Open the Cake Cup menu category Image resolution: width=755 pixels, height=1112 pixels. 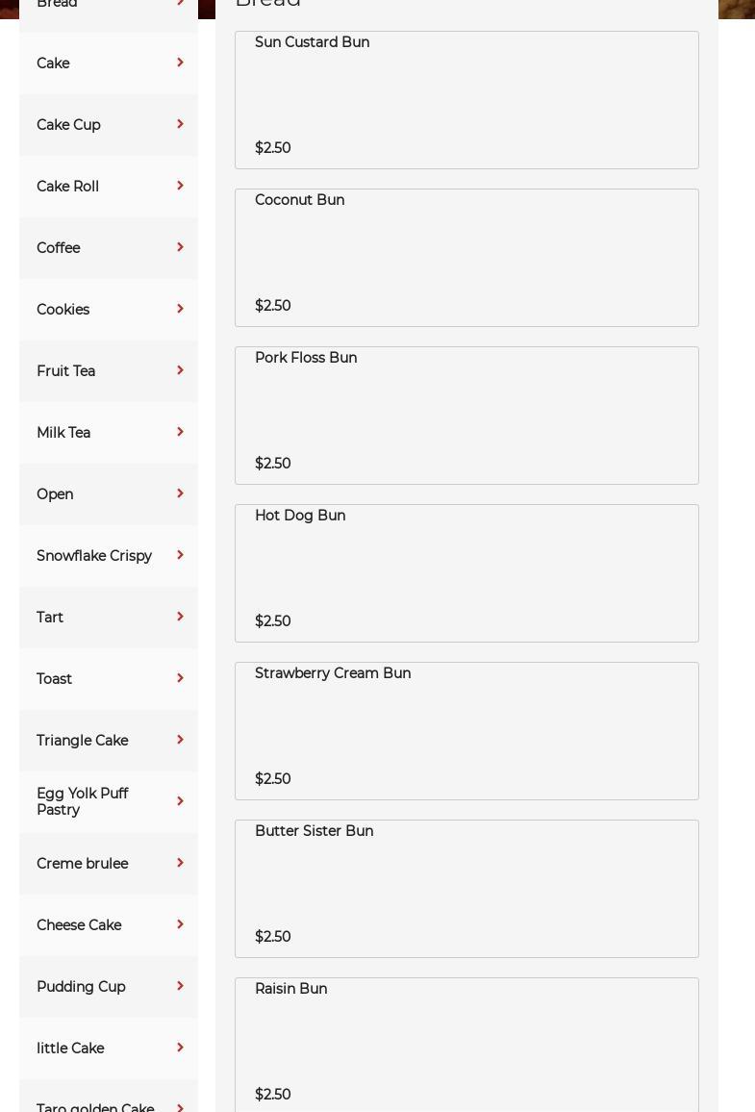tap(68, 125)
